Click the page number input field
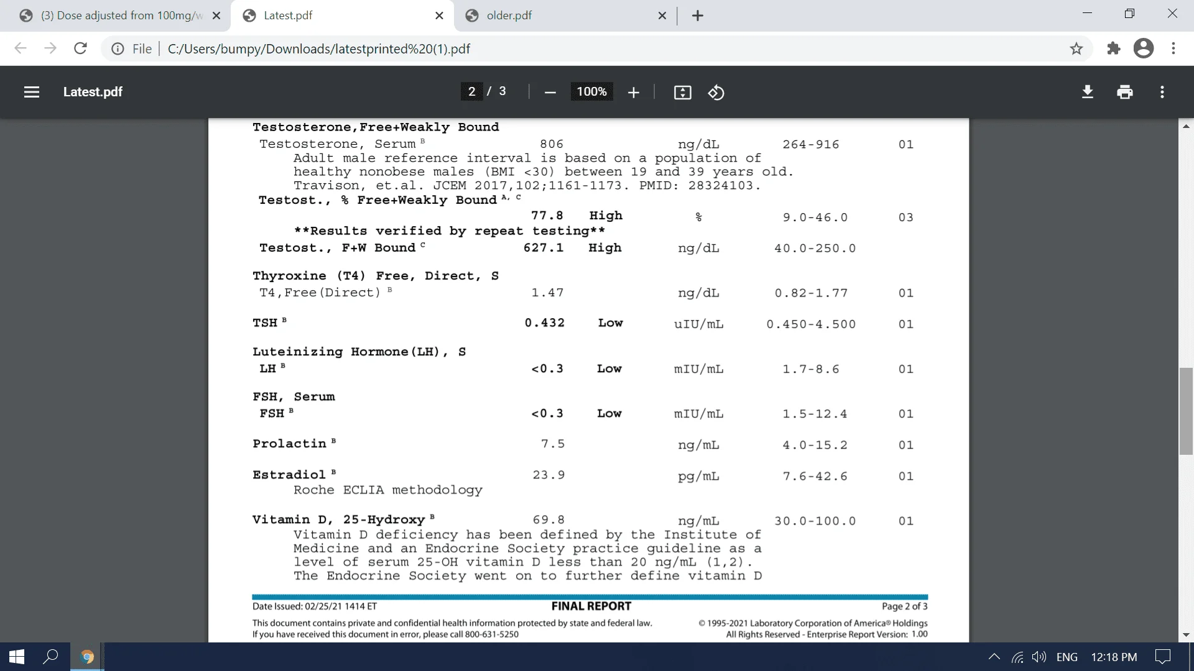1194x671 pixels. tap(472, 92)
